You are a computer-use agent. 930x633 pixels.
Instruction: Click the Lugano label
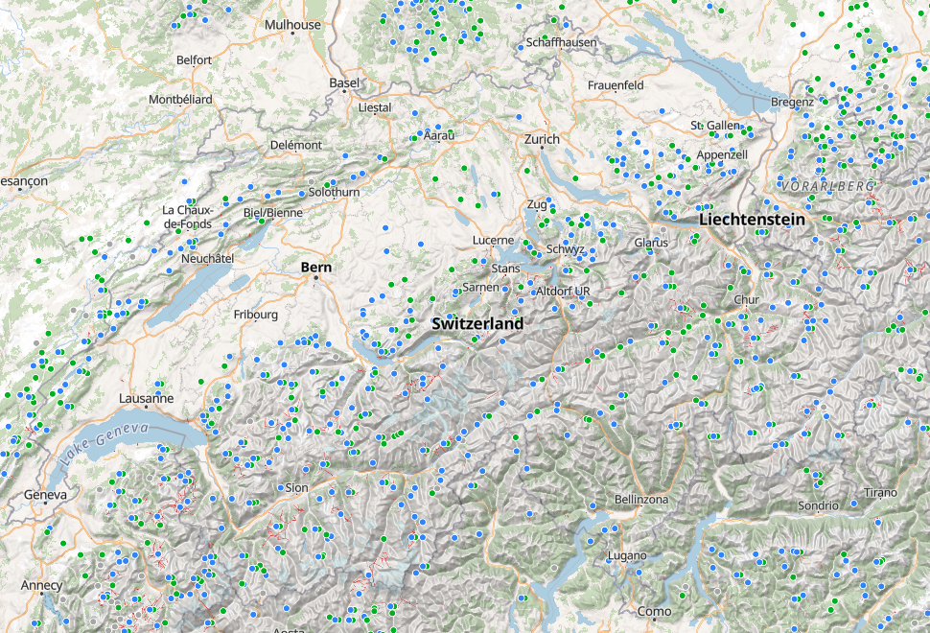pos(627,556)
